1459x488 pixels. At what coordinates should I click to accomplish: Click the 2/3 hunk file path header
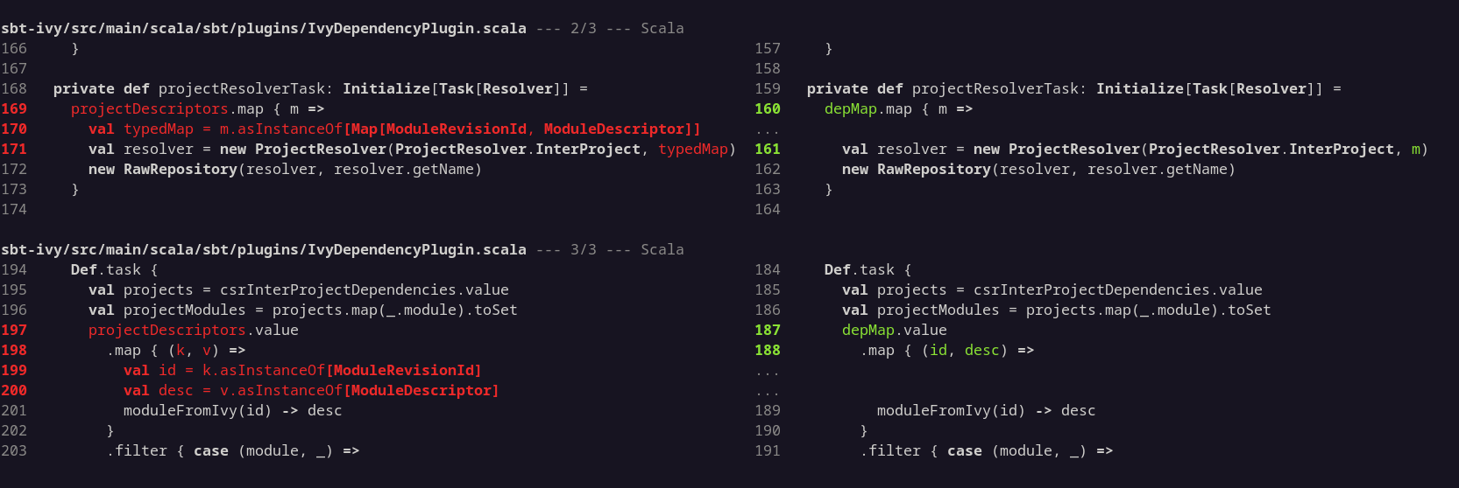click(x=263, y=28)
